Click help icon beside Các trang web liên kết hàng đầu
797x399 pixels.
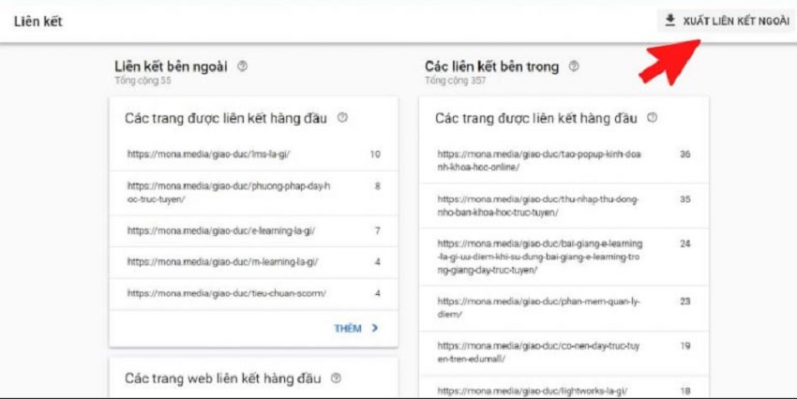(x=336, y=378)
